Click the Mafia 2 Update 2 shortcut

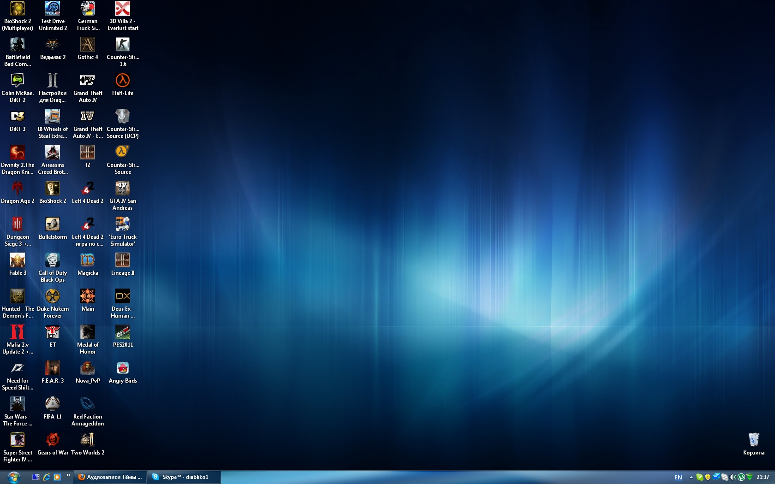(18, 340)
